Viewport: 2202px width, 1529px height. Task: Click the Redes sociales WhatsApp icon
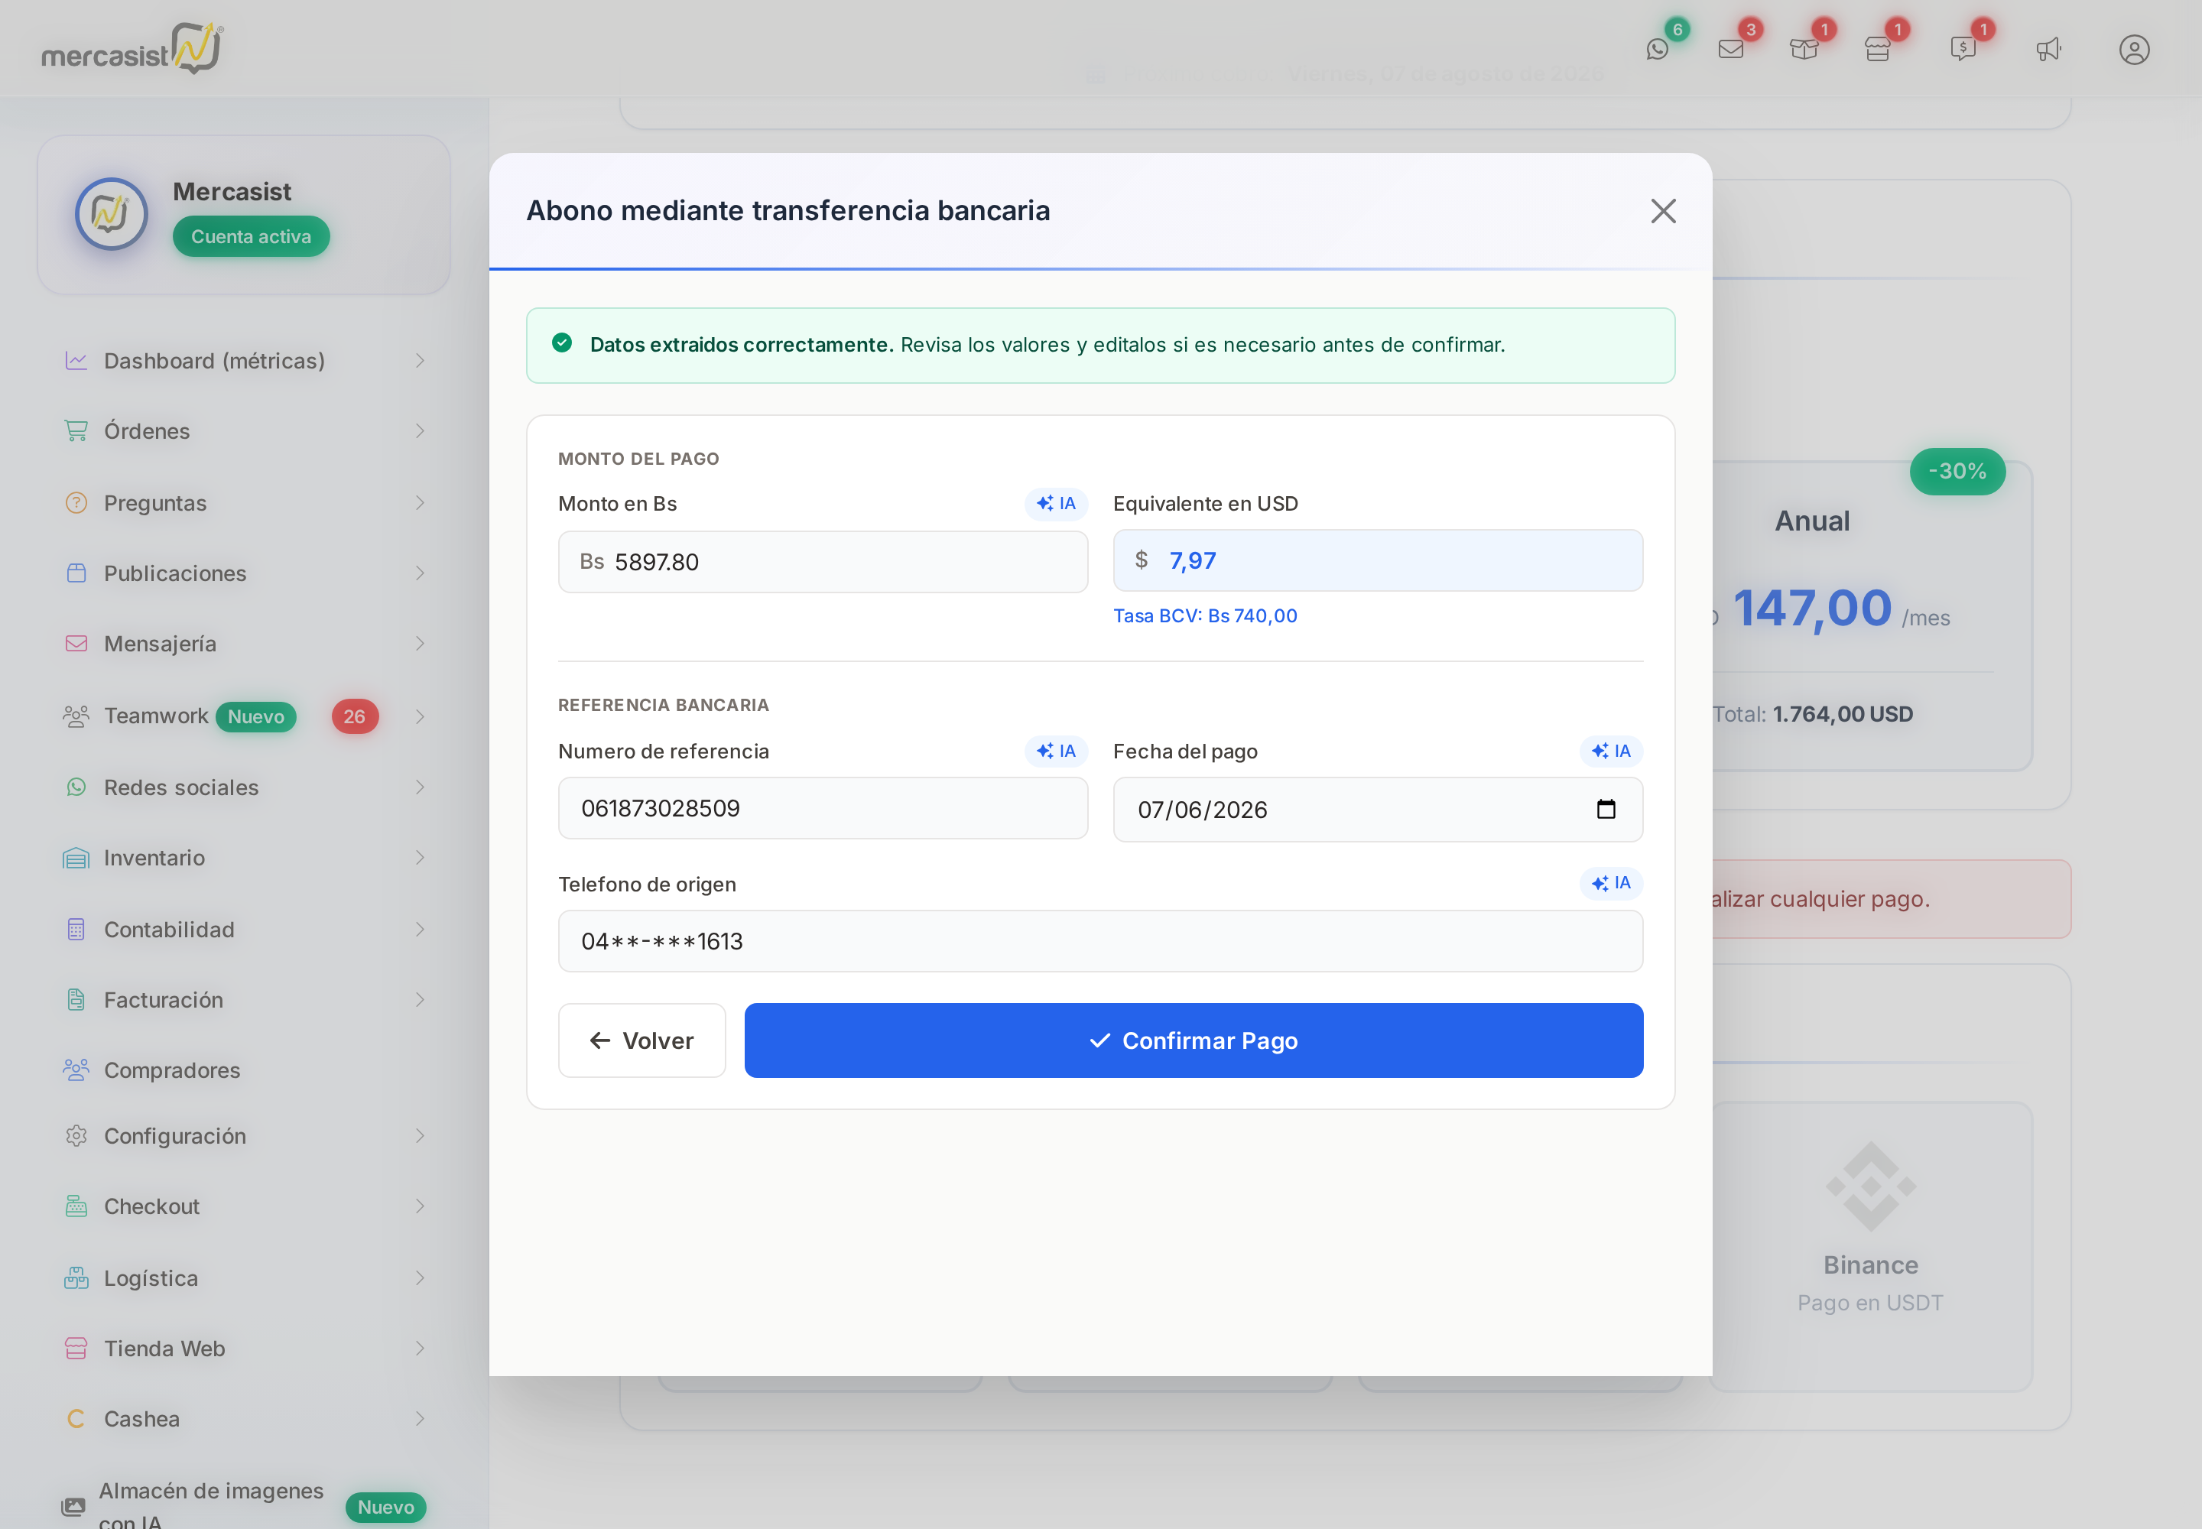coord(76,787)
